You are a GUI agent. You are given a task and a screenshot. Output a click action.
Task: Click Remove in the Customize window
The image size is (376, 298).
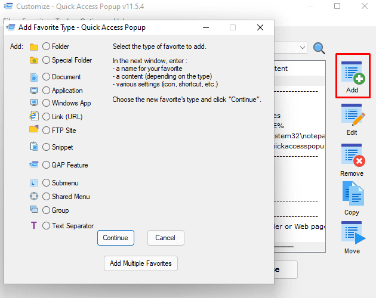click(352, 160)
